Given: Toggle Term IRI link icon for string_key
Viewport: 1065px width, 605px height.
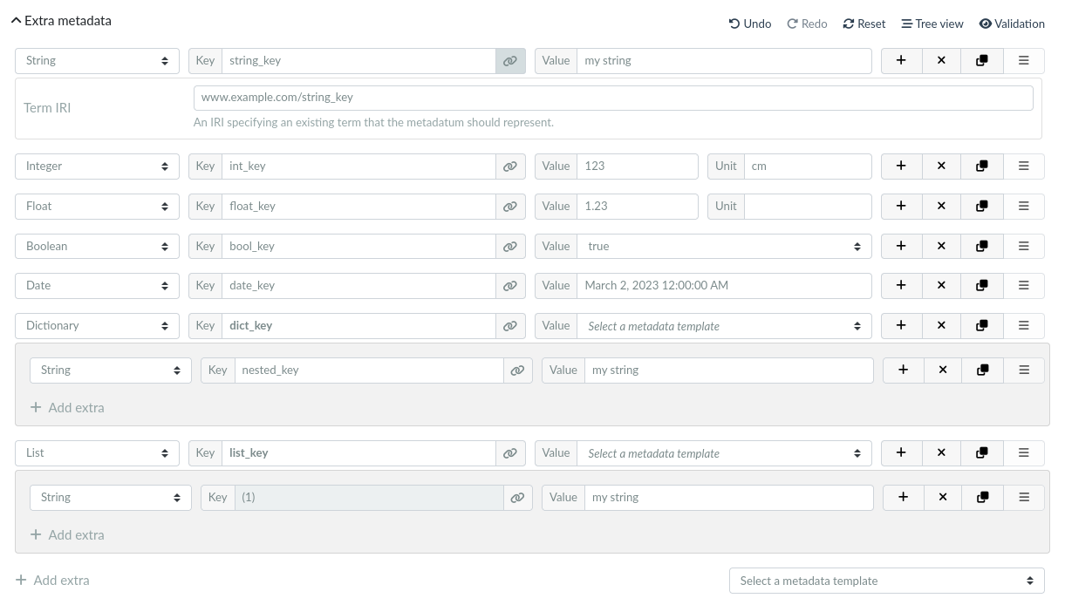Looking at the screenshot, I should (510, 60).
